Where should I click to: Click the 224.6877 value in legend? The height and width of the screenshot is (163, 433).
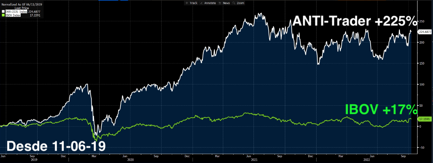pyautogui.click(x=34, y=11)
